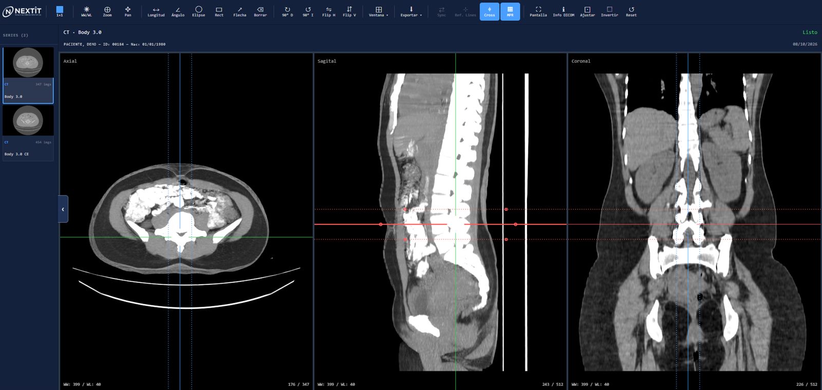Open the Exportar dropdown menu
This screenshot has width=822, height=390.
(411, 11)
